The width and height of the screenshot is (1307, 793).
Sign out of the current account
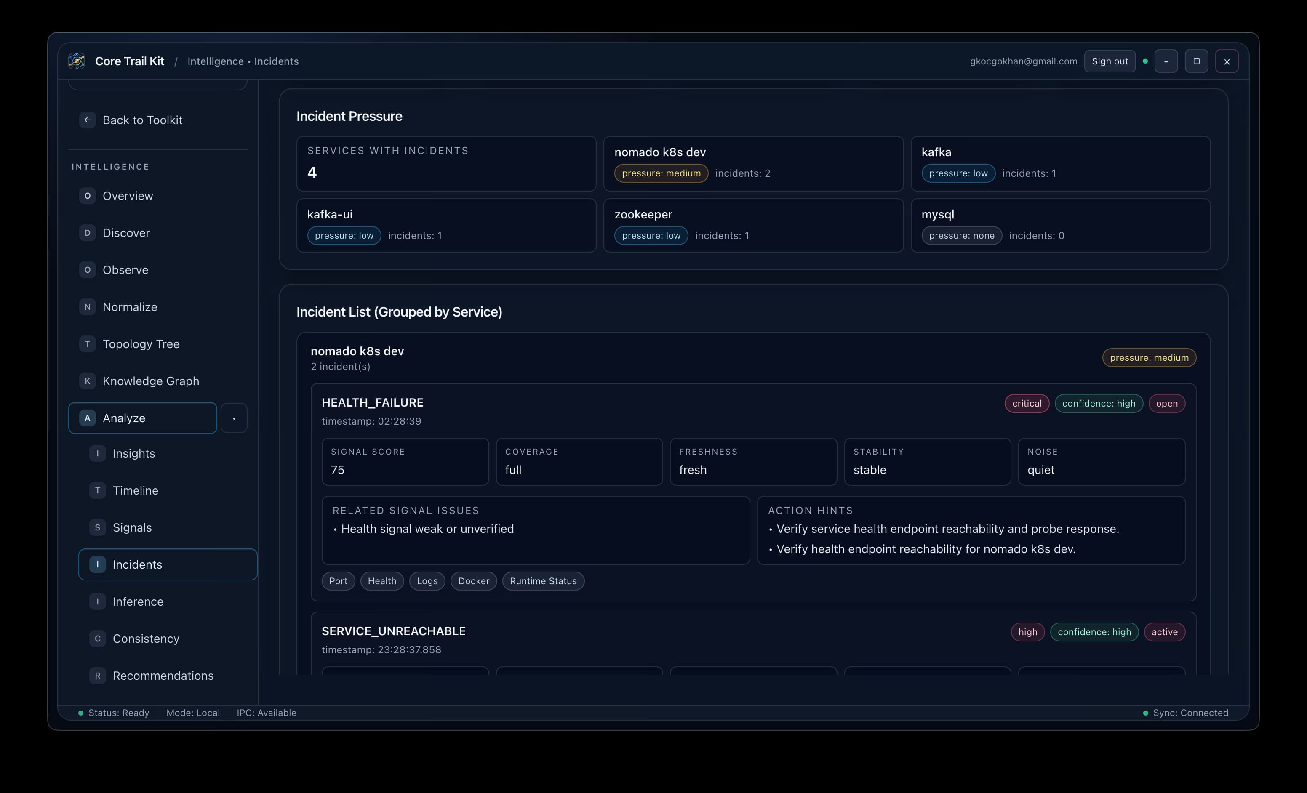pyautogui.click(x=1110, y=61)
